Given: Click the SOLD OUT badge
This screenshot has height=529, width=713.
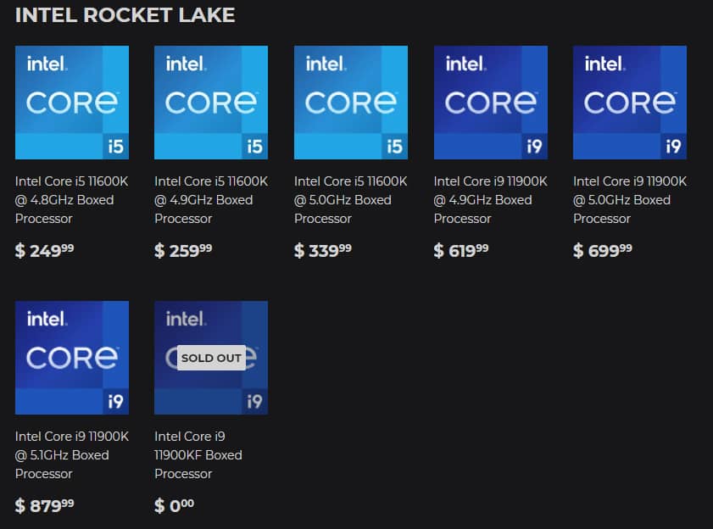Looking at the screenshot, I should pos(211,358).
